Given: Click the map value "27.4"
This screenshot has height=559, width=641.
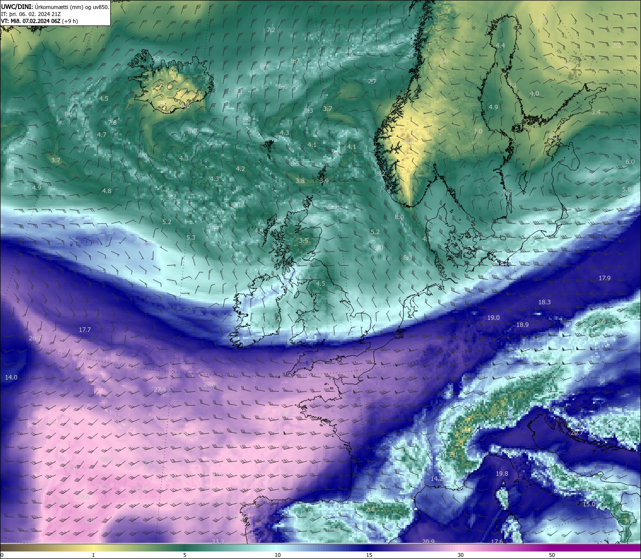Looking at the screenshot, I should tap(160, 390).
